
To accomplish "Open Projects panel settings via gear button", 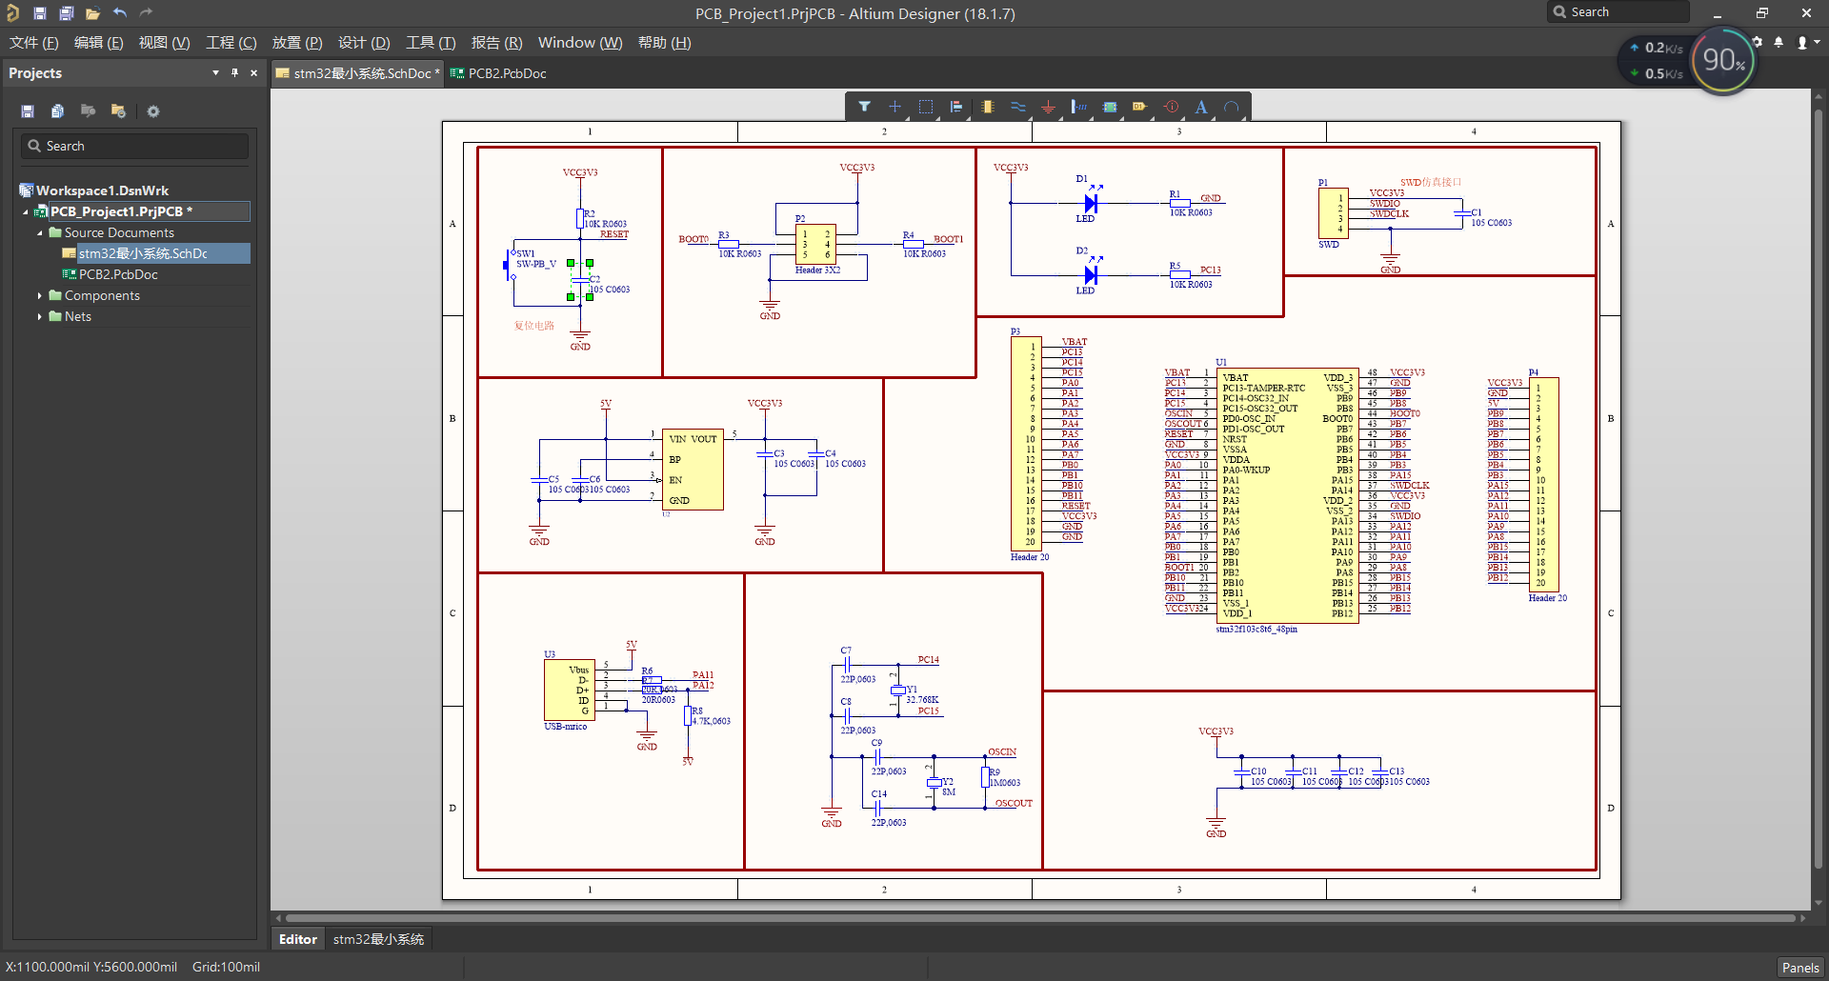I will 152,111.
